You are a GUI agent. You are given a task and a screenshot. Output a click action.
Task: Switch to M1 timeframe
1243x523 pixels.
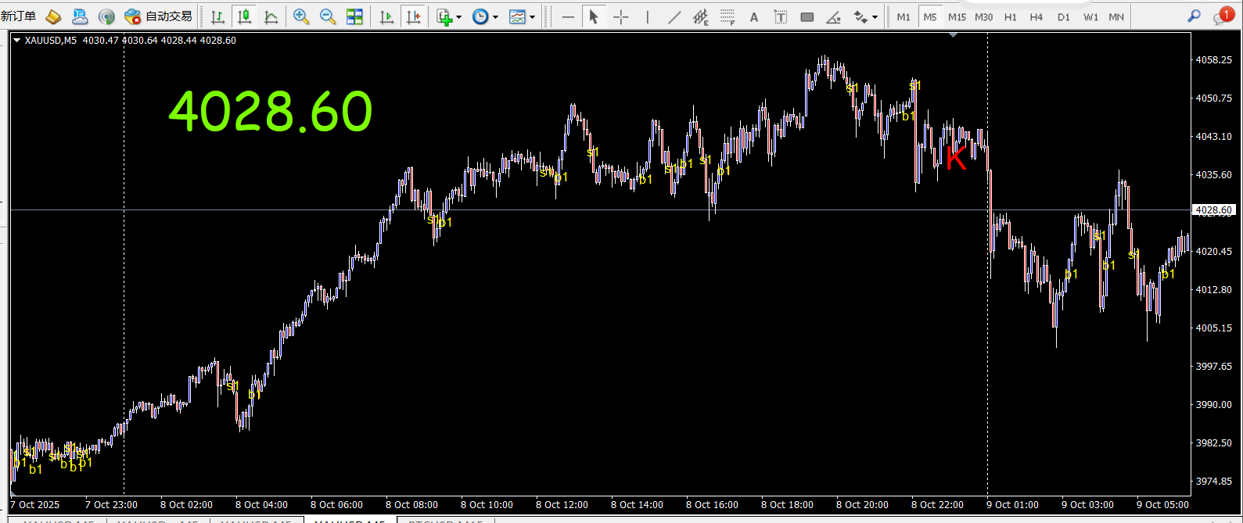click(904, 16)
